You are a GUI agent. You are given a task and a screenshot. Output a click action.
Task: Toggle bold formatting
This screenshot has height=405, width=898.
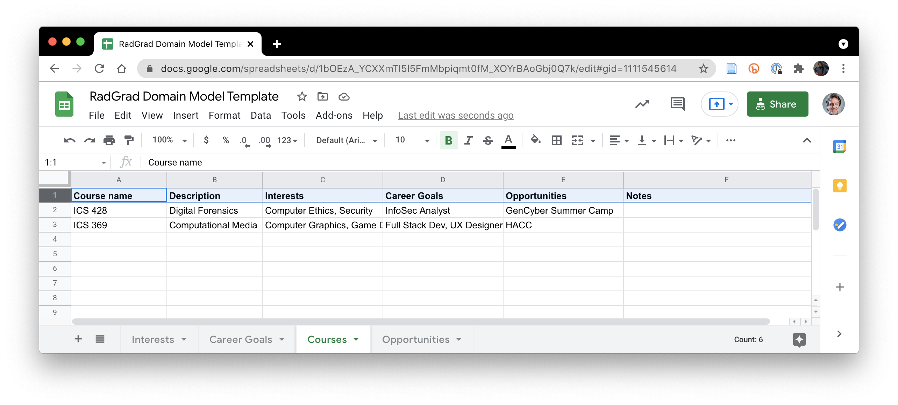click(x=449, y=140)
